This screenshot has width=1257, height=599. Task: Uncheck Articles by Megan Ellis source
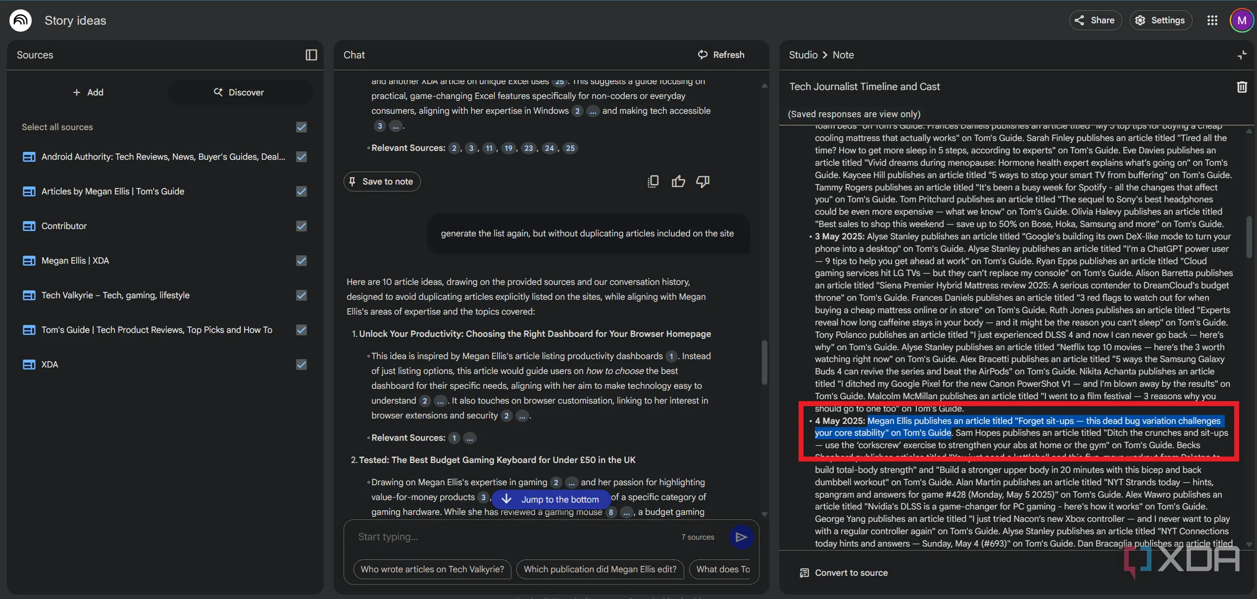tap(302, 191)
